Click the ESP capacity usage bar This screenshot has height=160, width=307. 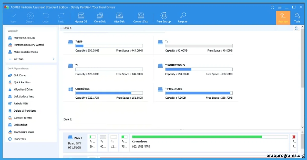pos(109,46)
